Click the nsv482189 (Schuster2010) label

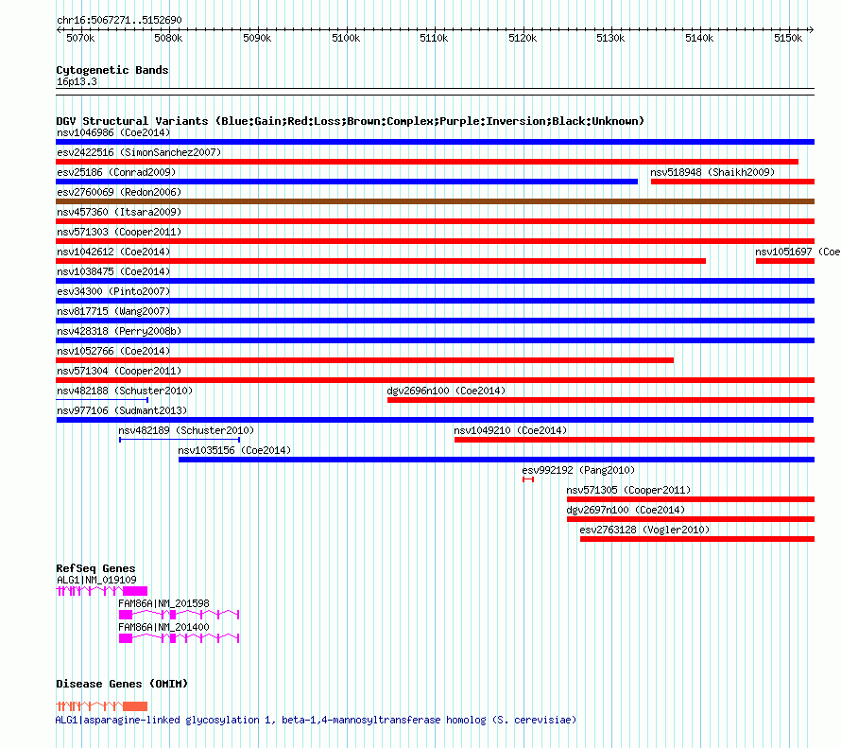coord(186,430)
